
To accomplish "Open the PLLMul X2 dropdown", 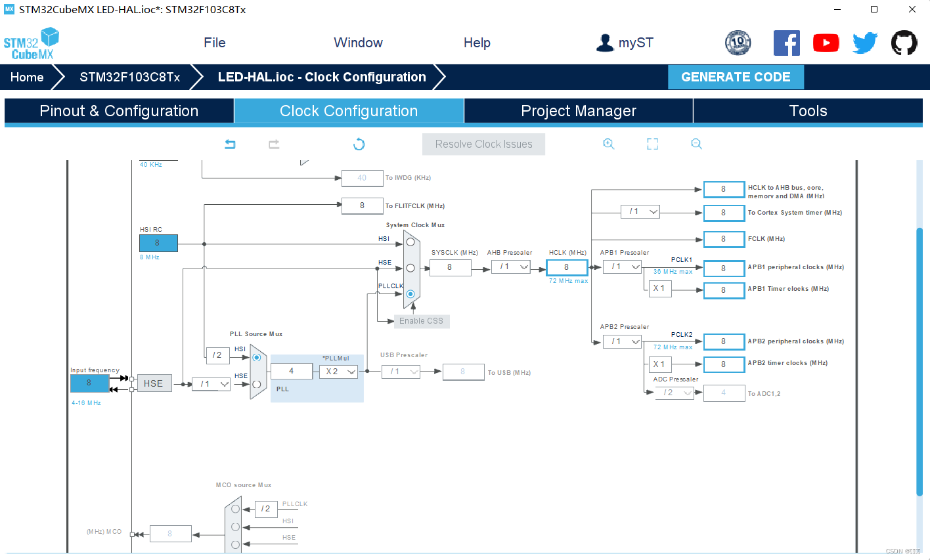I will coord(338,372).
